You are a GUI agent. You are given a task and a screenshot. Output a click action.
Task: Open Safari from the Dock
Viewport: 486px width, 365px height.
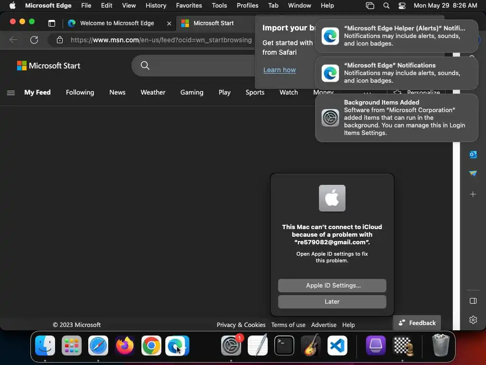(x=98, y=345)
